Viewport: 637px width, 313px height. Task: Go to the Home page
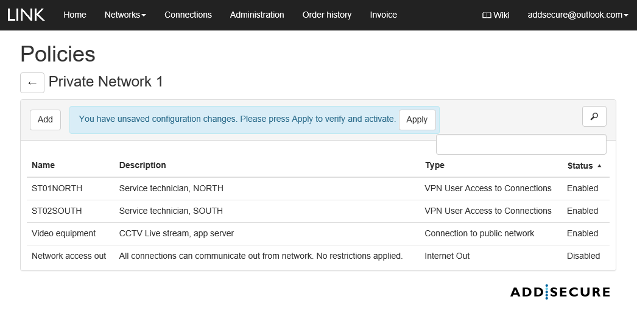75,15
